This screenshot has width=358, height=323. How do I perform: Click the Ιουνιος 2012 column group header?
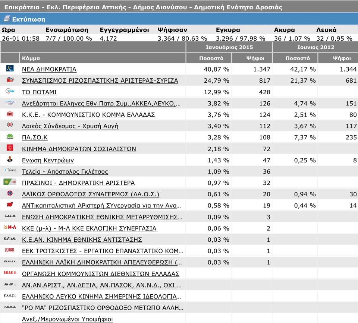coord(315,47)
